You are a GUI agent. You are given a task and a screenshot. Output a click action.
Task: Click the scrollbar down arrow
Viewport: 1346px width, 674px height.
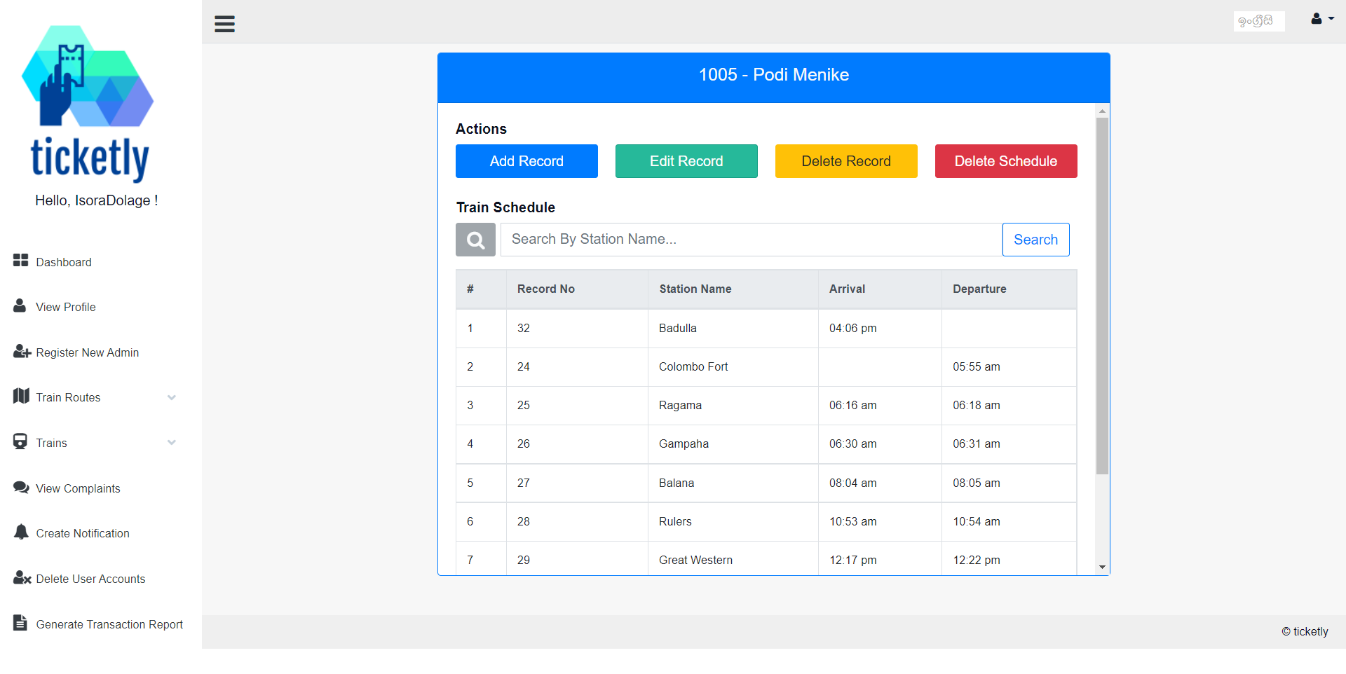click(1102, 568)
